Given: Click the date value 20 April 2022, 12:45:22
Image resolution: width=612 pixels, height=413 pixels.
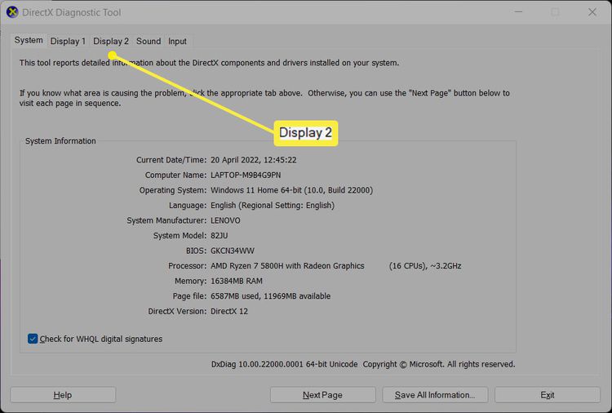Looking at the screenshot, I should [x=253, y=160].
